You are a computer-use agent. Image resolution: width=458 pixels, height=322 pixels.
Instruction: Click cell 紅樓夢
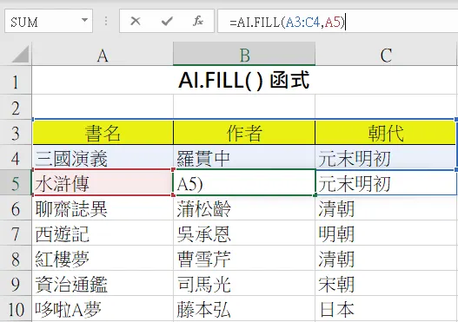coord(103,258)
